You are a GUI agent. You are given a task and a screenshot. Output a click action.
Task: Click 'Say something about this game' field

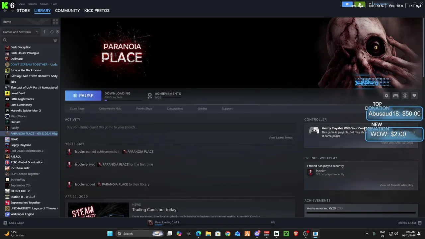point(180,127)
